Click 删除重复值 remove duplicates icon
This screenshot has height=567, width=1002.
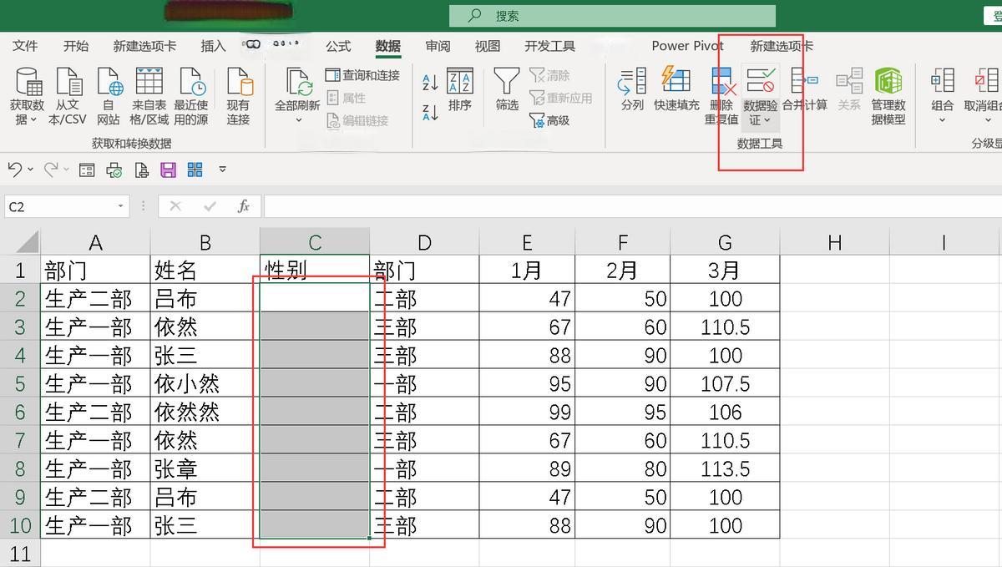[x=721, y=82]
